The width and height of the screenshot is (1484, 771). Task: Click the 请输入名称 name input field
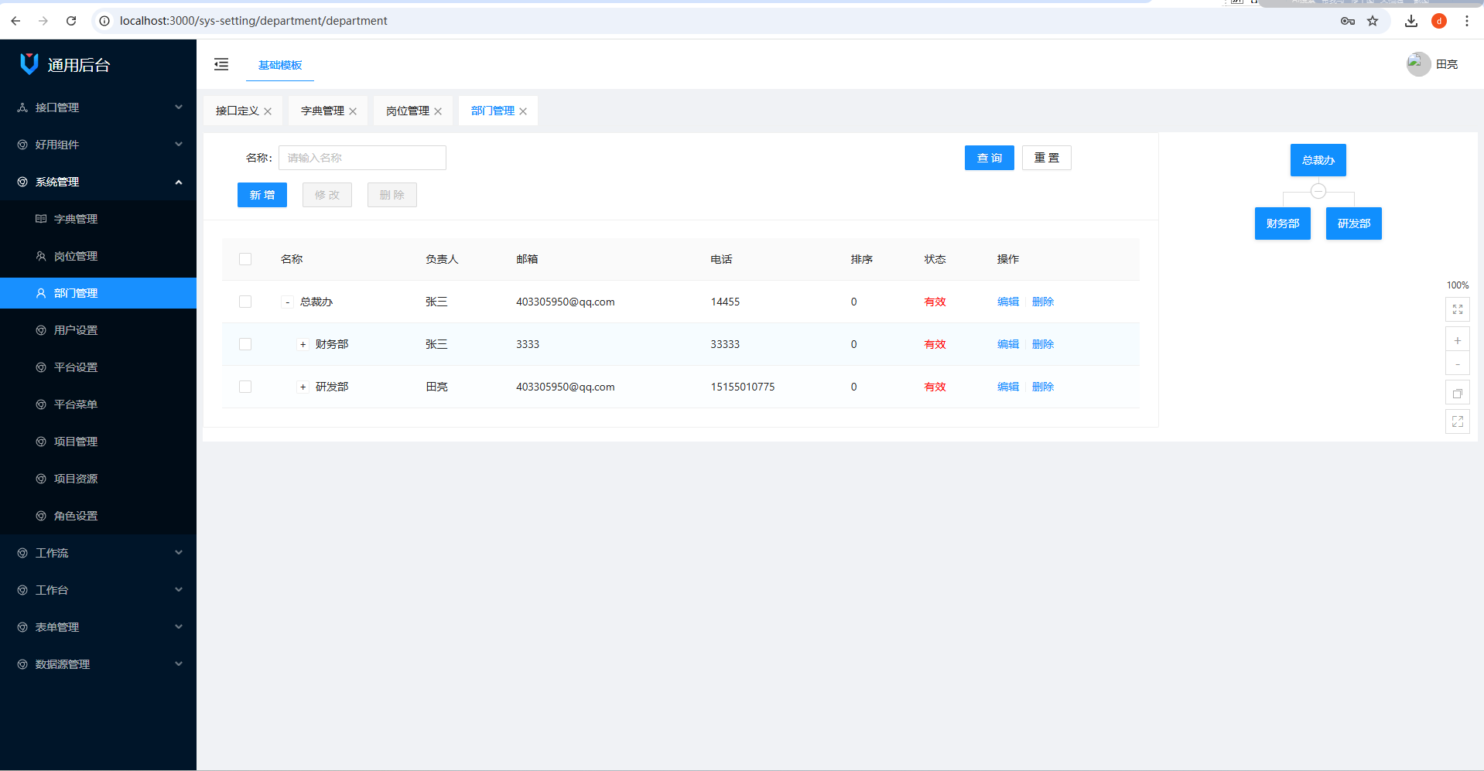362,158
